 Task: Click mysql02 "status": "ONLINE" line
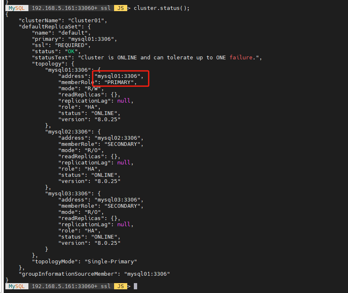89,175
